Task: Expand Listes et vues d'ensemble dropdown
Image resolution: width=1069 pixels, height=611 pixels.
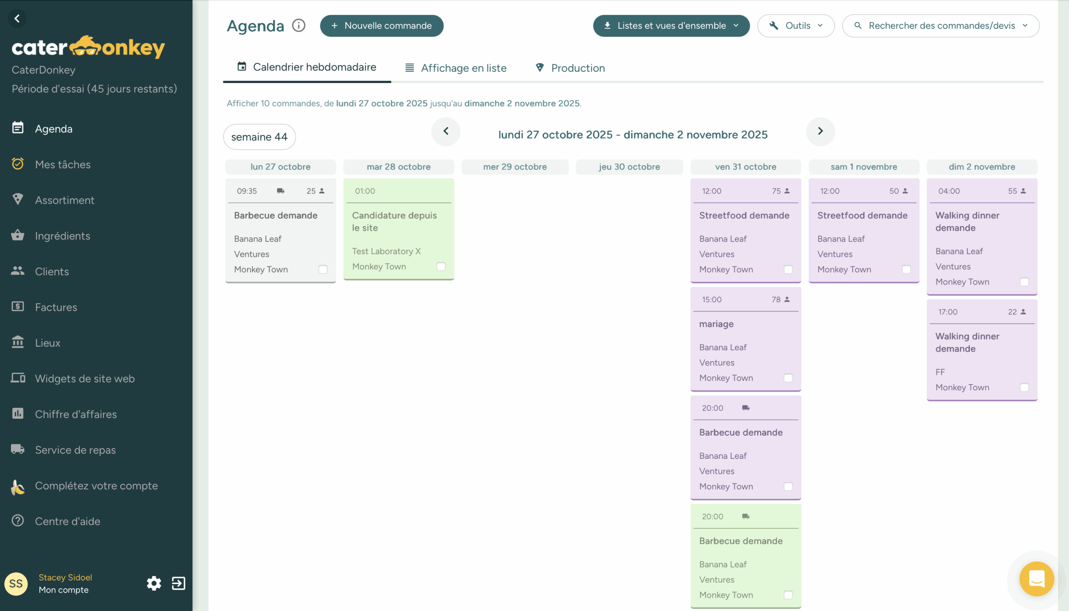Action: tap(671, 25)
